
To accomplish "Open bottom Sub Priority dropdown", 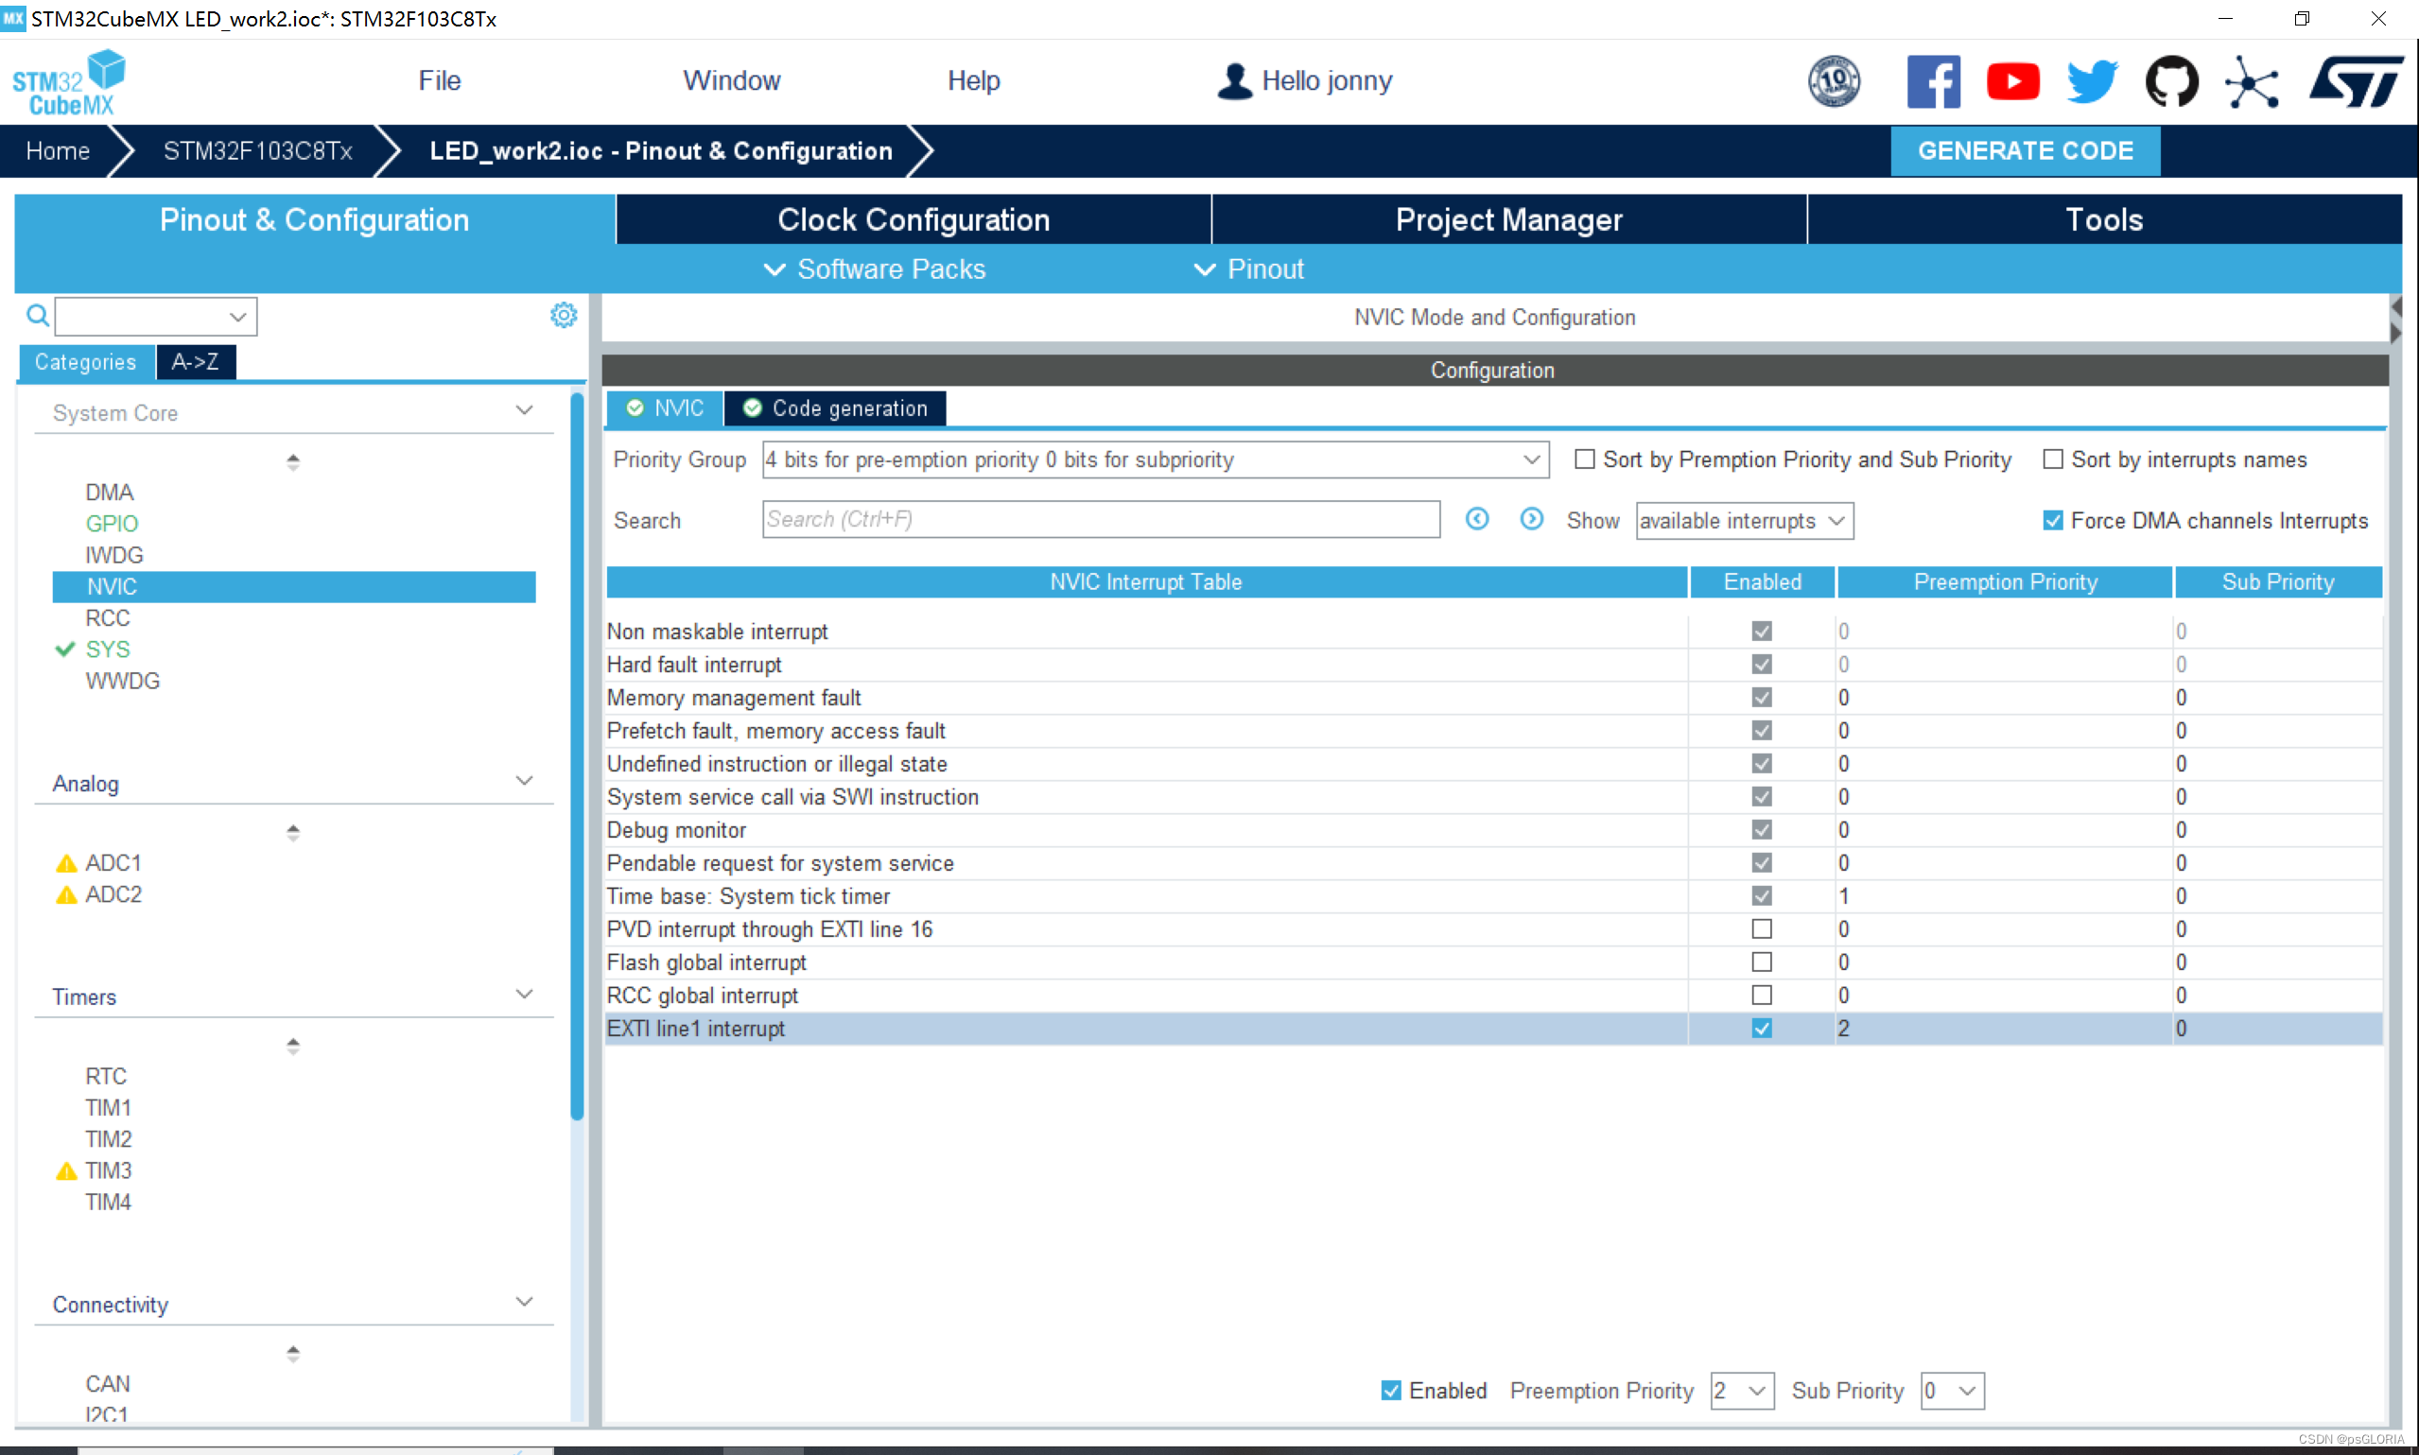I will pos(1952,1391).
